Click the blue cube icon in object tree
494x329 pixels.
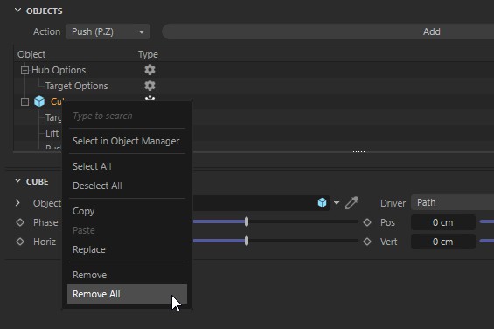[39, 101]
